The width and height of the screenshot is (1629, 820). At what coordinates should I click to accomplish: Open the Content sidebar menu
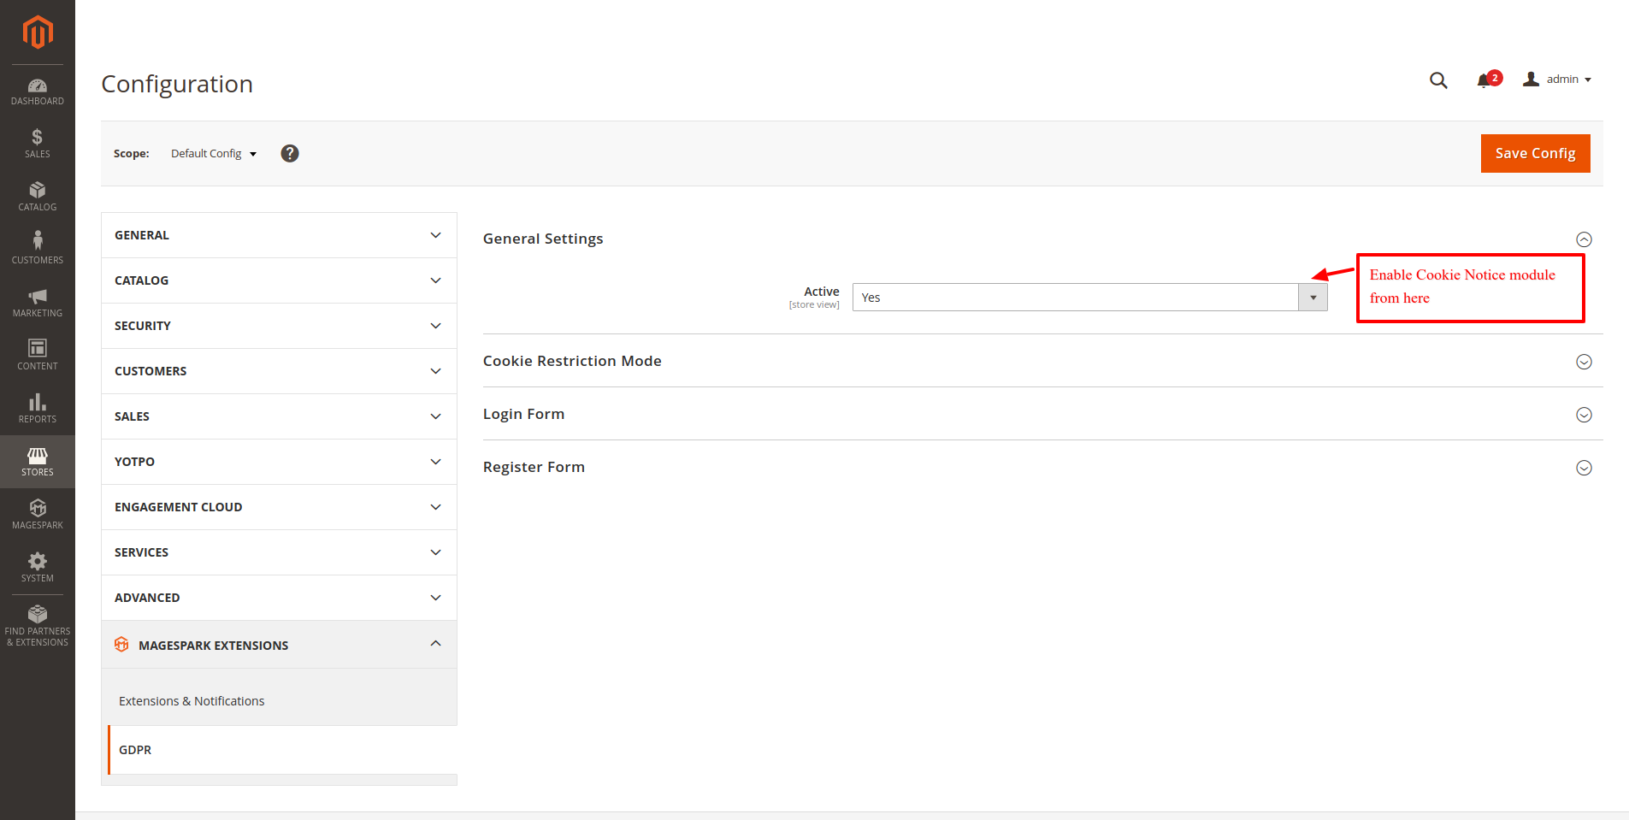(38, 355)
